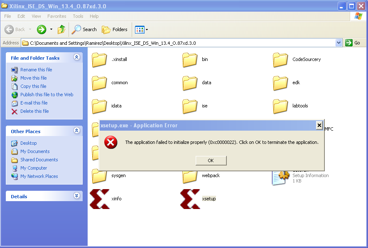The width and height of the screenshot is (368, 248).
Task: Click the Back arrow toolbar icon
Action: 9,29
